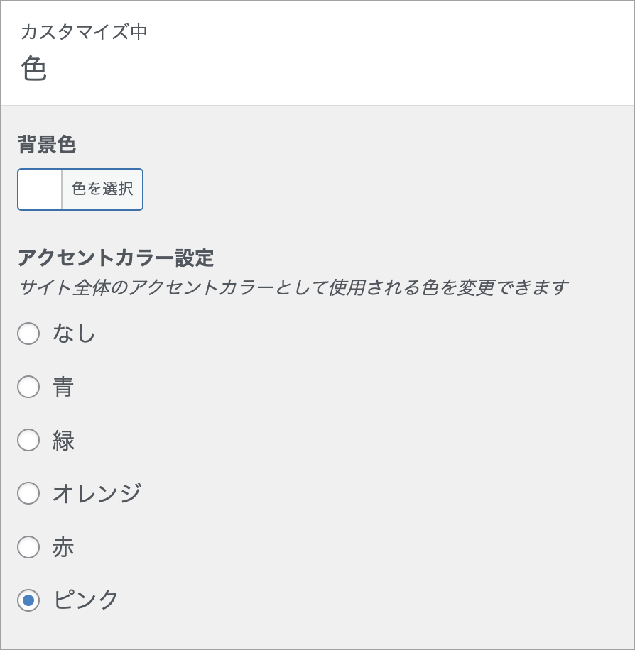Click the 背景色 setting label
This screenshot has height=650, width=635.
click(47, 145)
